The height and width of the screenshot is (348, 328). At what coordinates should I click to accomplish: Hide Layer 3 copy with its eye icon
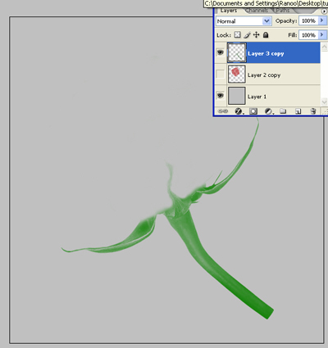tap(221, 52)
